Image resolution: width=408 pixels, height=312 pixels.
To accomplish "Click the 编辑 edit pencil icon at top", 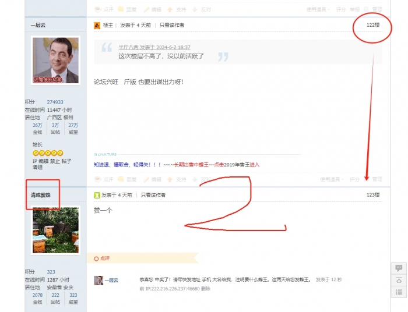I will (x=146, y=9).
